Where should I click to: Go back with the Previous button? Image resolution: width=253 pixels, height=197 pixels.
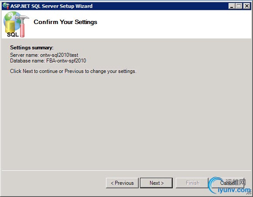tap(122, 183)
